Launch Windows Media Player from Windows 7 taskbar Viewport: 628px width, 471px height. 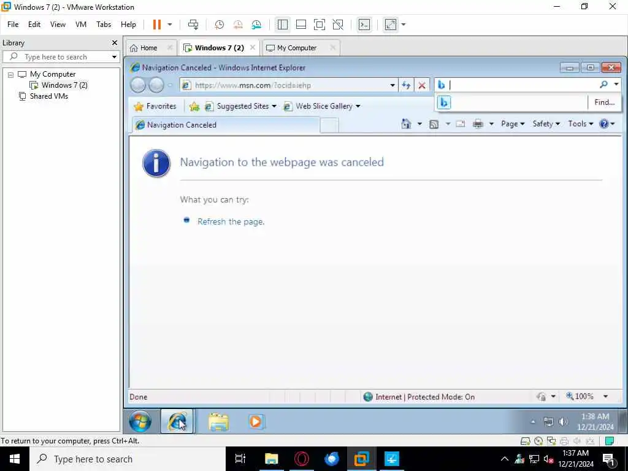[256, 422]
